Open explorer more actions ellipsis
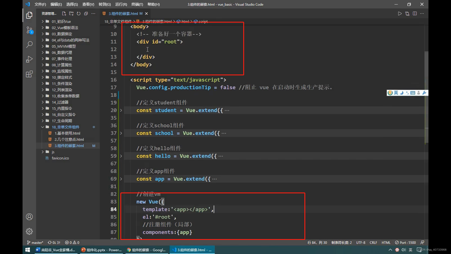Viewport: 451px width, 254px height. click(x=93, y=14)
